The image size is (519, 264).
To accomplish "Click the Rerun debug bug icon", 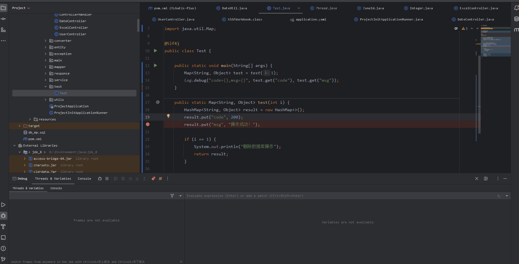I will click(x=100, y=179).
